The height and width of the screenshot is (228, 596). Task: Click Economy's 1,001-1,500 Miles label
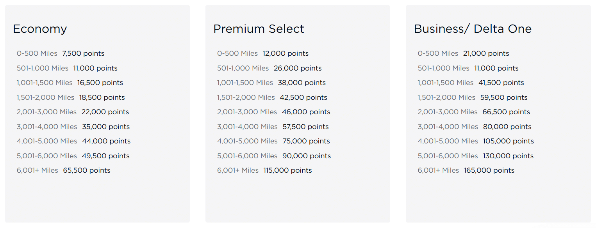click(45, 83)
